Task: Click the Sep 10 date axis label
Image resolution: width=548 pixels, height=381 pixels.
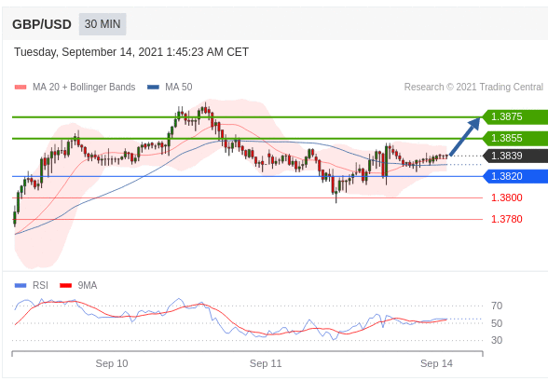Action: [x=112, y=363]
